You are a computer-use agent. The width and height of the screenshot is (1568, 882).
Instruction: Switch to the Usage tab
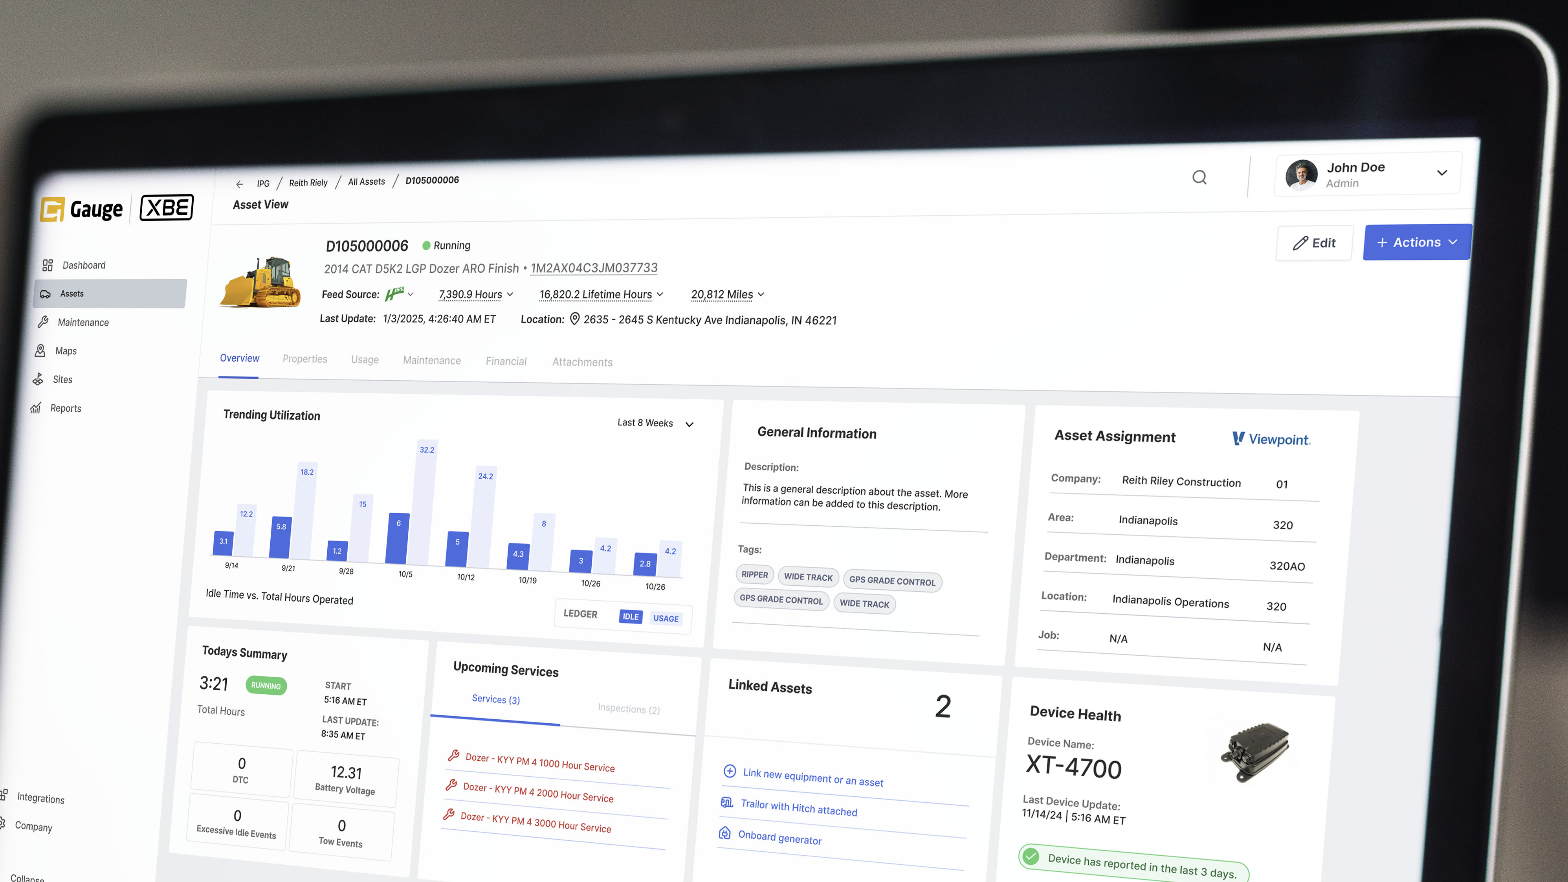pyautogui.click(x=365, y=360)
